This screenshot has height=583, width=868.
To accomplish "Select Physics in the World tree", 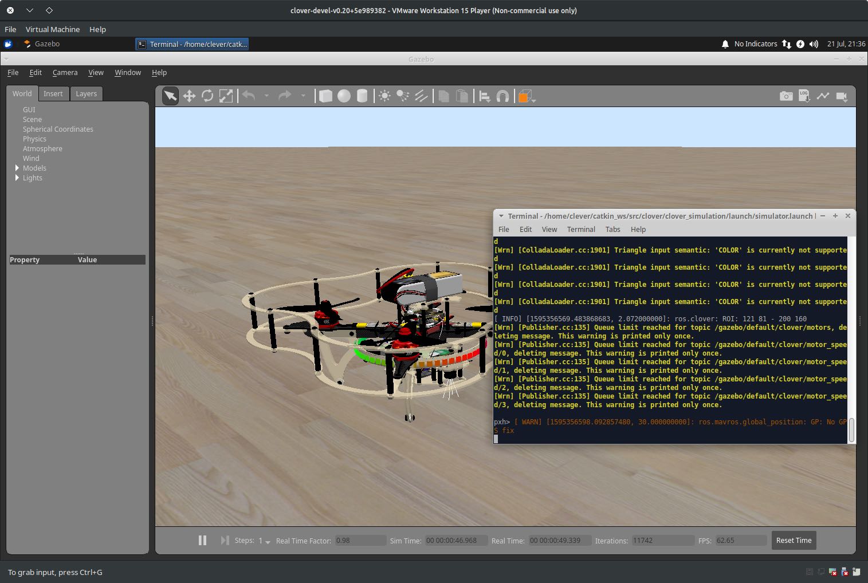I will (x=34, y=139).
